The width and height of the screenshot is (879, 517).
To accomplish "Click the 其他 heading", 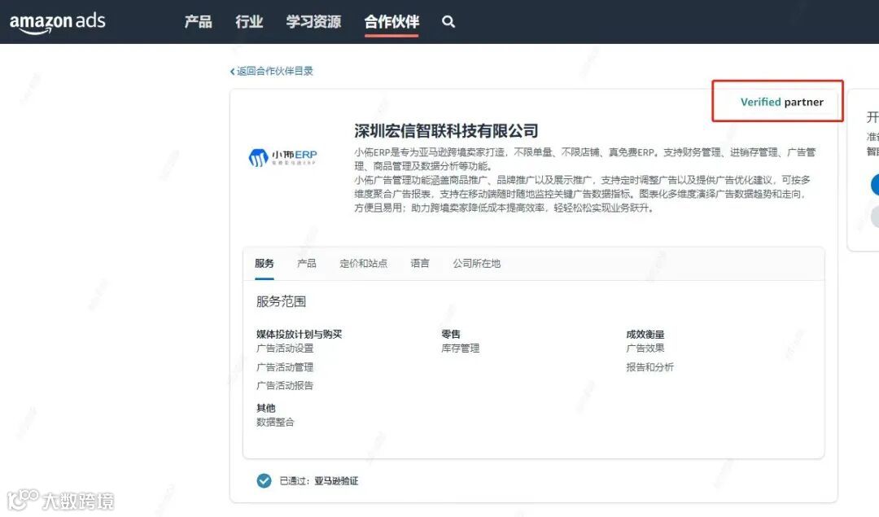I will click(x=265, y=408).
